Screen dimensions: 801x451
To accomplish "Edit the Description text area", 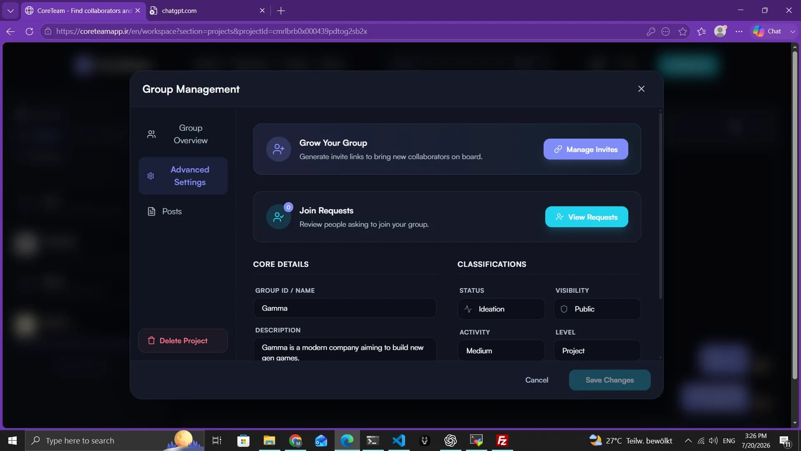I will point(345,350).
